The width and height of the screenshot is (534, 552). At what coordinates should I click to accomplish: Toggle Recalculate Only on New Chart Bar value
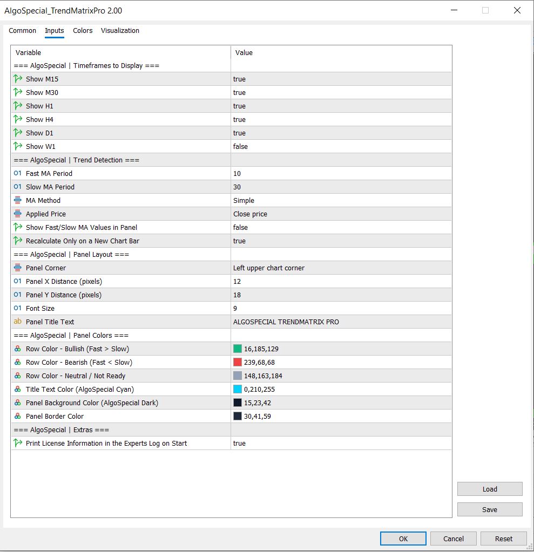[341, 241]
